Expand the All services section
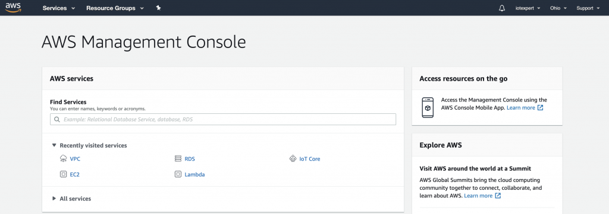The image size is (609, 214). point(71,199)
